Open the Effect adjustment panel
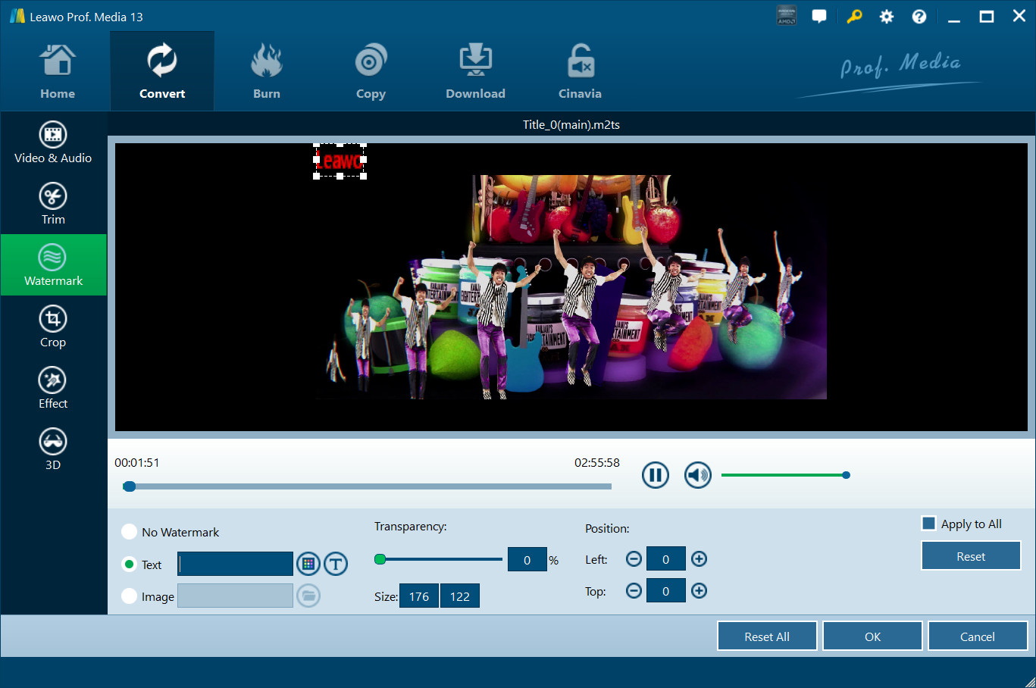 coord(53,388)
